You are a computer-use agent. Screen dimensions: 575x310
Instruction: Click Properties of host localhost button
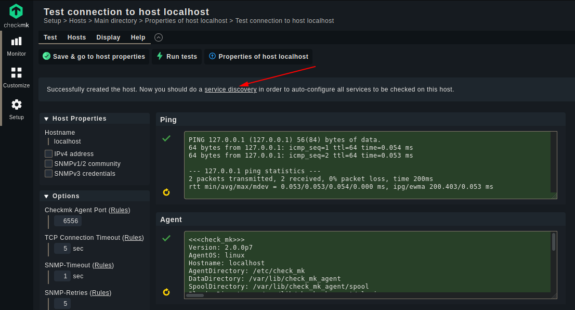(258, 57)
